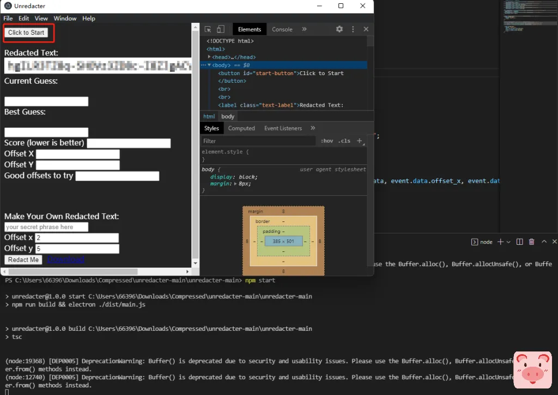Switch to the Console tab
Screen dimensions: 558x395
tap(282, 29)
